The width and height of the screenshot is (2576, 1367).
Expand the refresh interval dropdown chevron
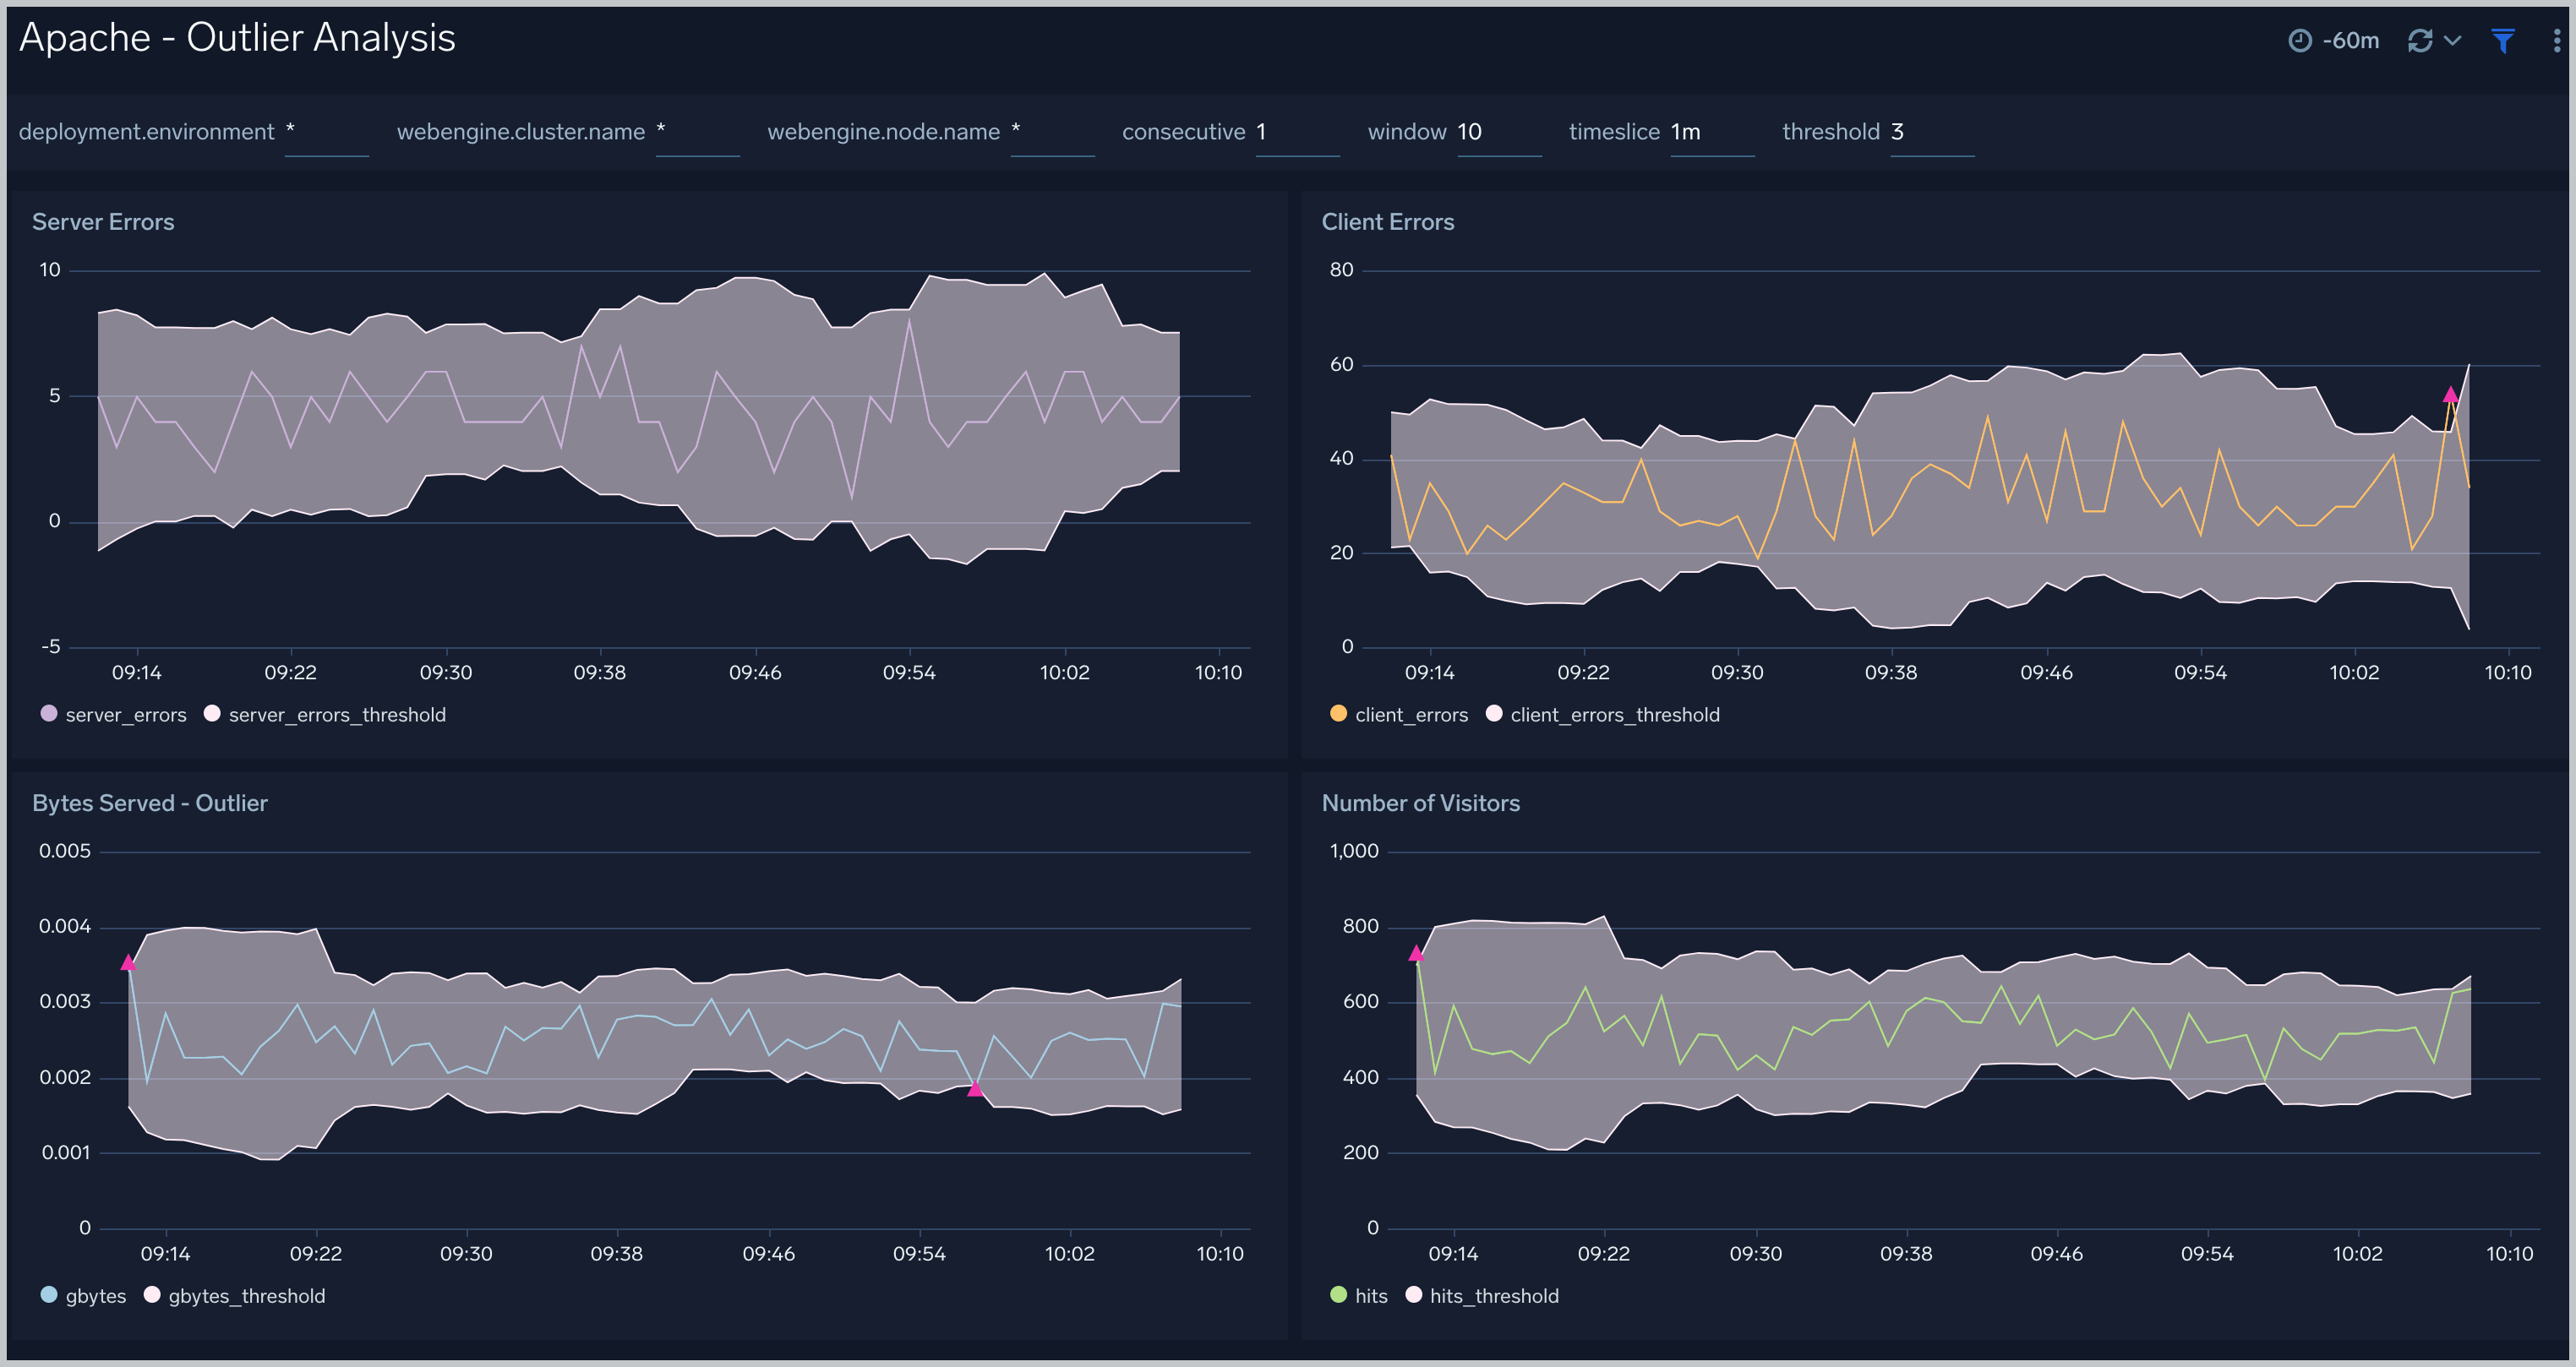pos(2452,41)
